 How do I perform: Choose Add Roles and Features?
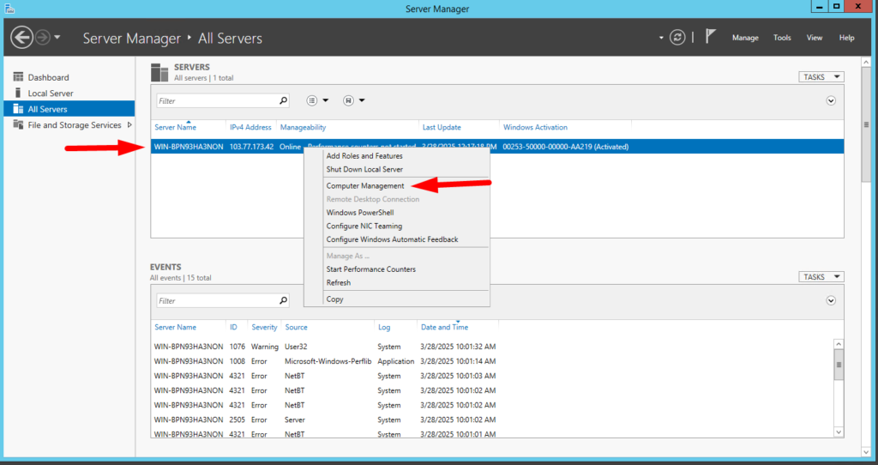tap(364, 156)
